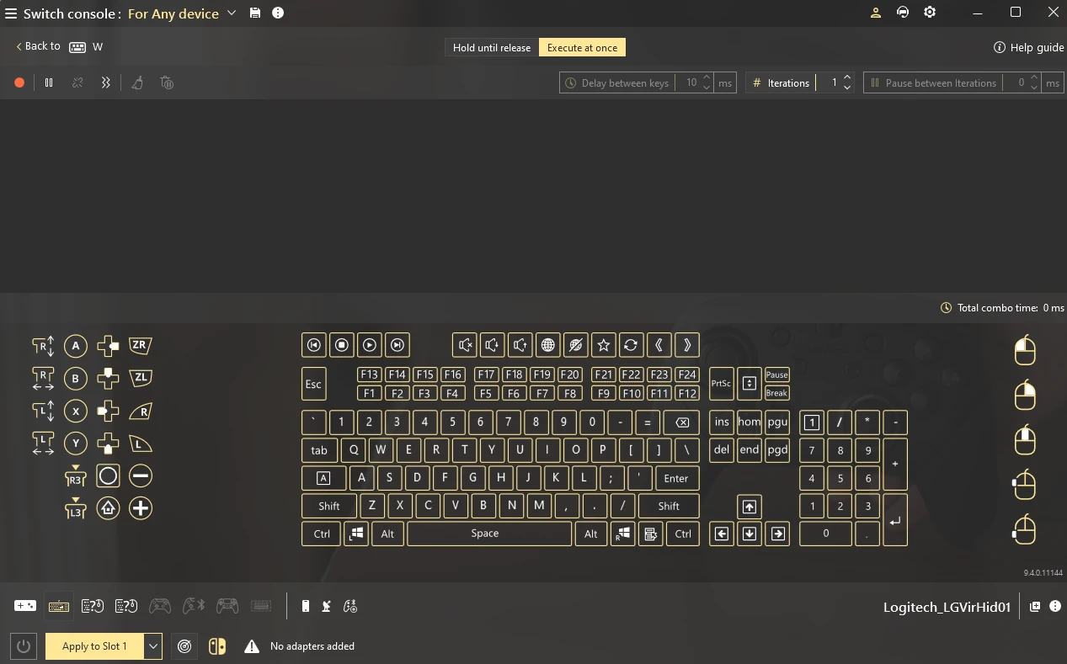Insert the ZR trigger into the combo
1067x664 pixels.
140,345
